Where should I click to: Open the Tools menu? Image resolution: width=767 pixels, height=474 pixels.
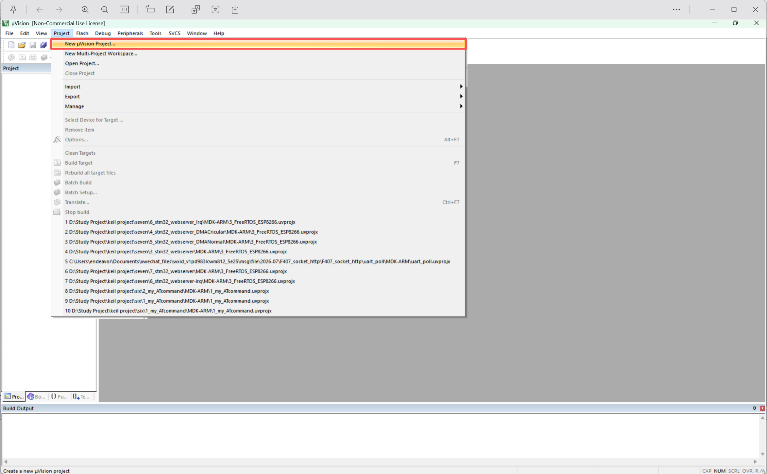(155, 33)
